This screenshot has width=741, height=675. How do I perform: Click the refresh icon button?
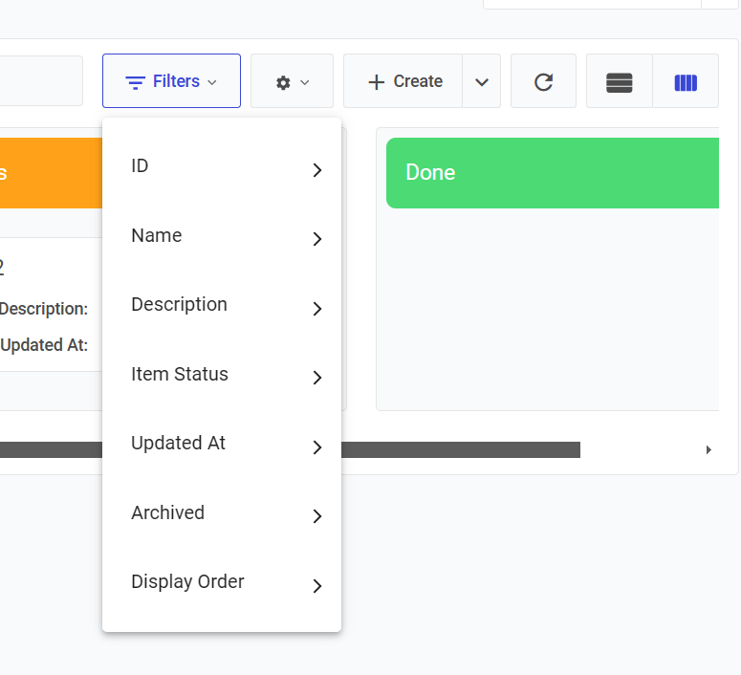click(x=543, y=81)
